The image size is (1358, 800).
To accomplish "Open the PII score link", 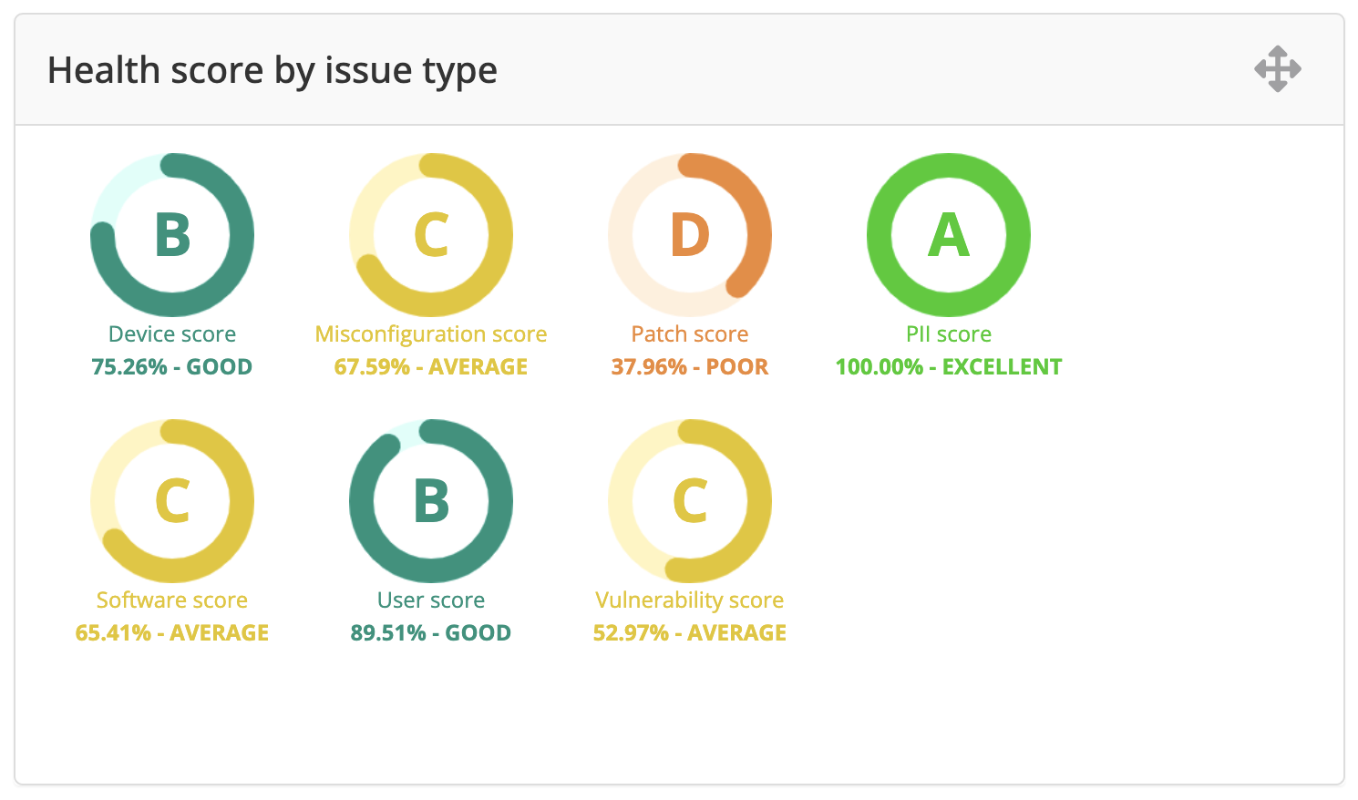I will point(949,334).
